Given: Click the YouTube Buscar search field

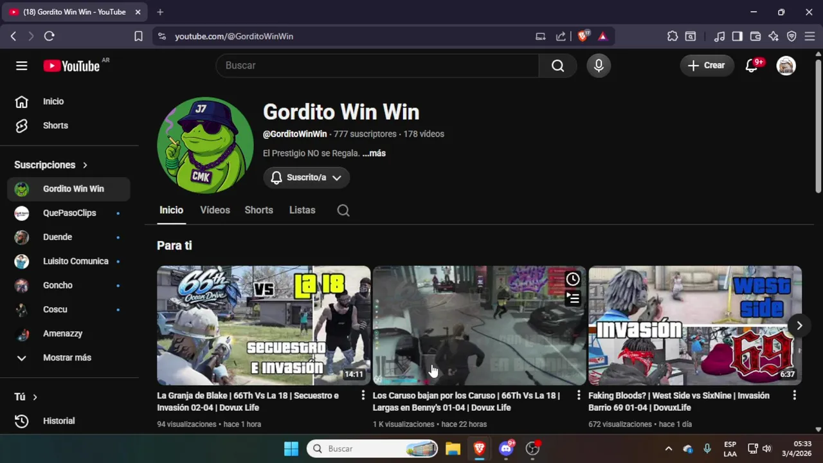Looking at the screenshot, I should coord(377,66).
